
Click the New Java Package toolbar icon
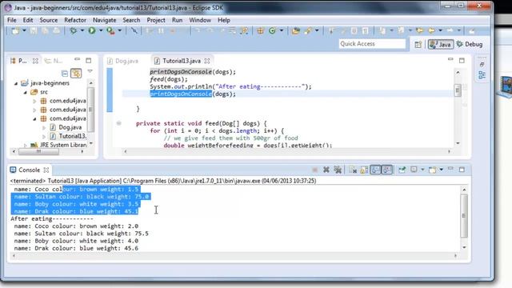tap(260, 30)
